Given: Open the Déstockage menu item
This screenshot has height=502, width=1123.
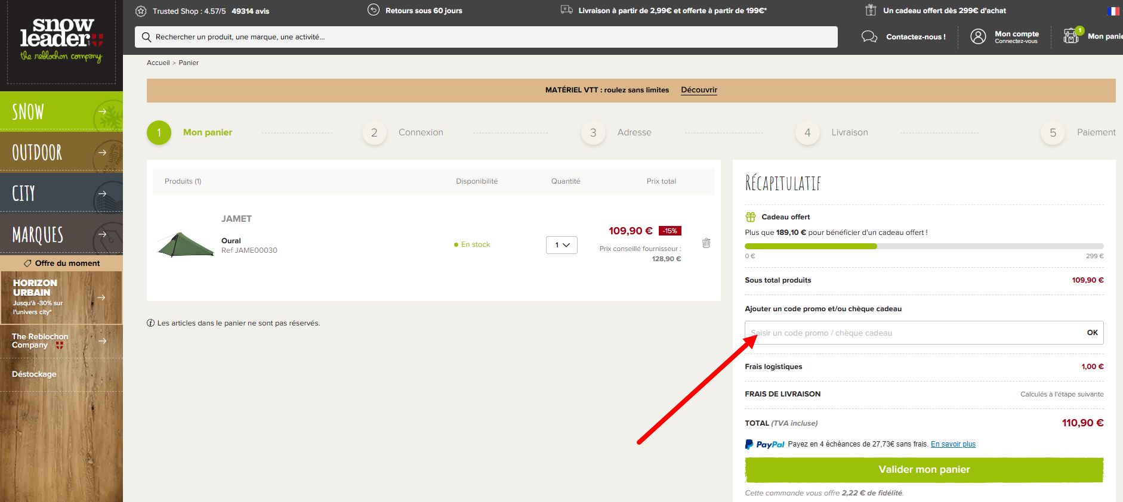Looking at the screenshot, I should click(34, 374).
